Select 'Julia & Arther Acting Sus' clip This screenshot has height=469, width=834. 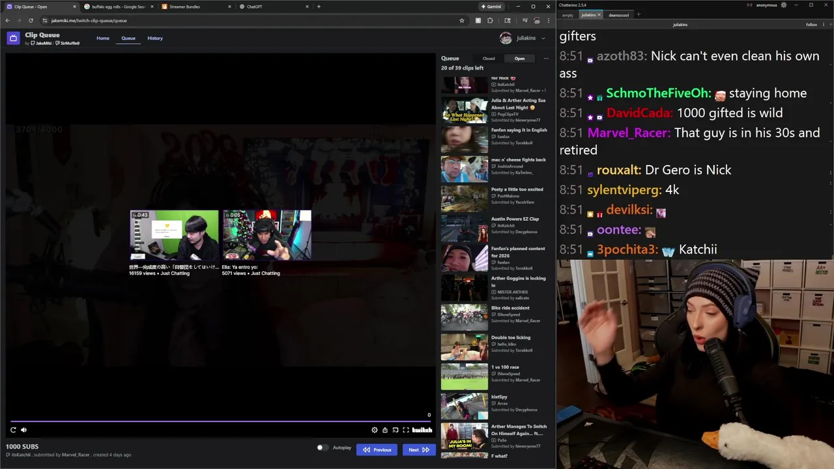[x=495, y=109]
